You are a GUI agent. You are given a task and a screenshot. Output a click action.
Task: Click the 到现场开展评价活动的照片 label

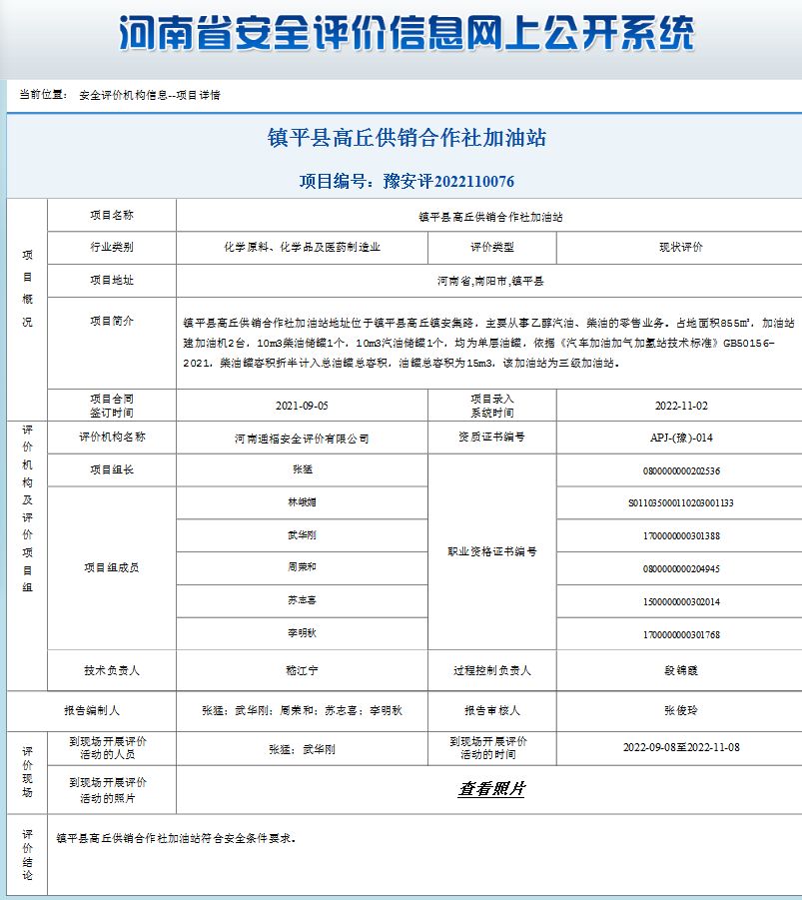pyautogui.click(x=107, y=790)
